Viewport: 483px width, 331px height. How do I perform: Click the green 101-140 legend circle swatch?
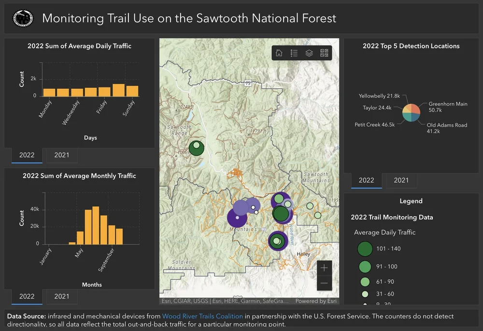point(365,248)
